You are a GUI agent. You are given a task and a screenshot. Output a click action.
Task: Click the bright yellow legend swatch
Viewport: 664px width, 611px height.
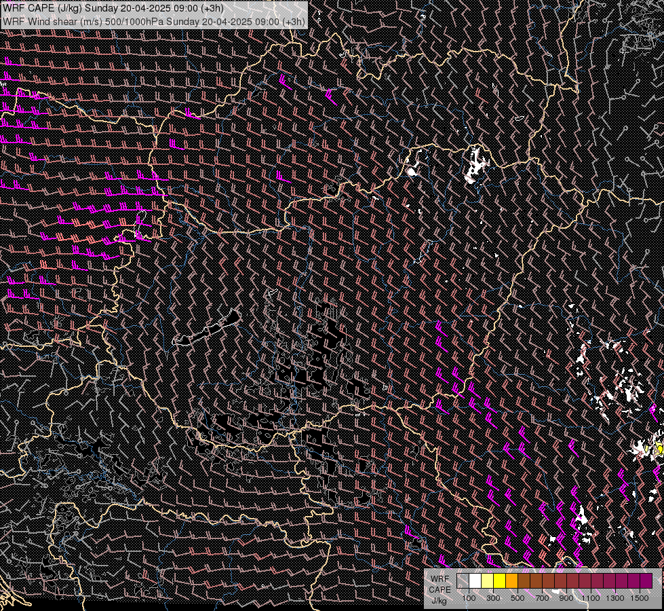click(x=500, y=581)
